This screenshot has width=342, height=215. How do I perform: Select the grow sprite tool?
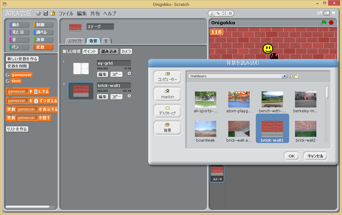224,13
